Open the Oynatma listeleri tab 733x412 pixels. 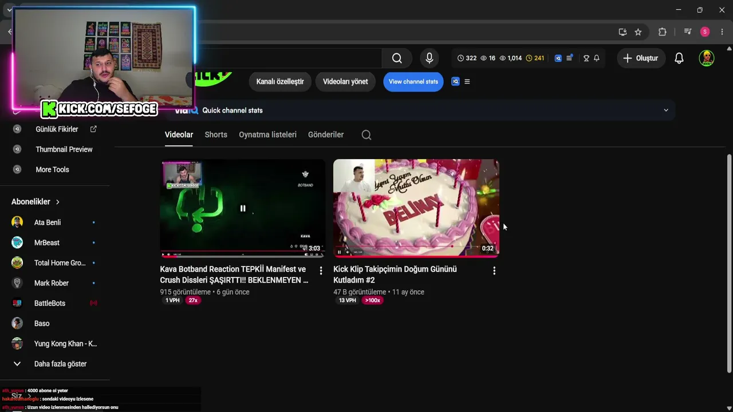tap(267, 135)
